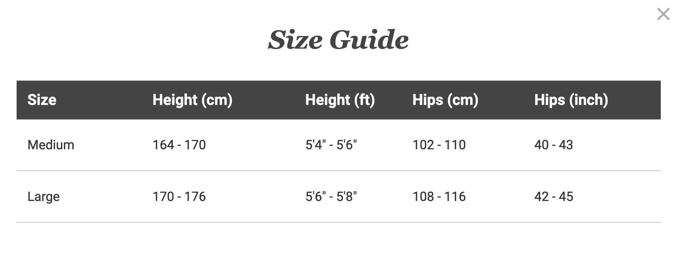Click the Height (cm) column header
This screenshot has height=253, width=678.
[192, 100]
